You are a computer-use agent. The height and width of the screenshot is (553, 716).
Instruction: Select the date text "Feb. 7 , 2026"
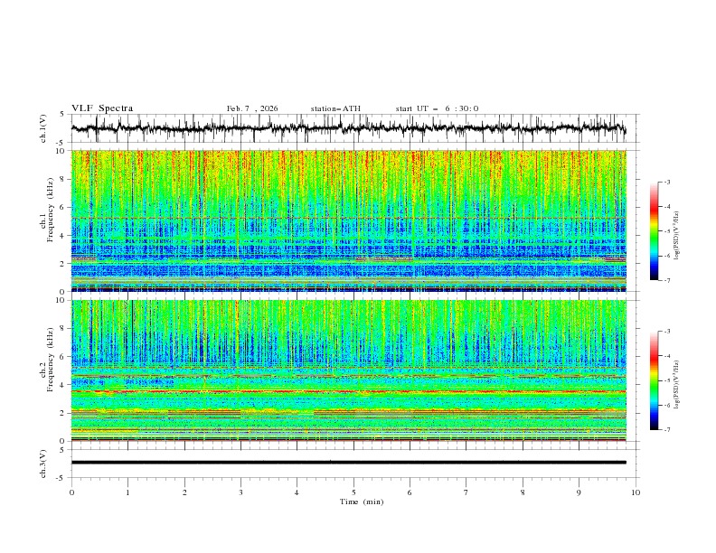click(x=252, y=108)
